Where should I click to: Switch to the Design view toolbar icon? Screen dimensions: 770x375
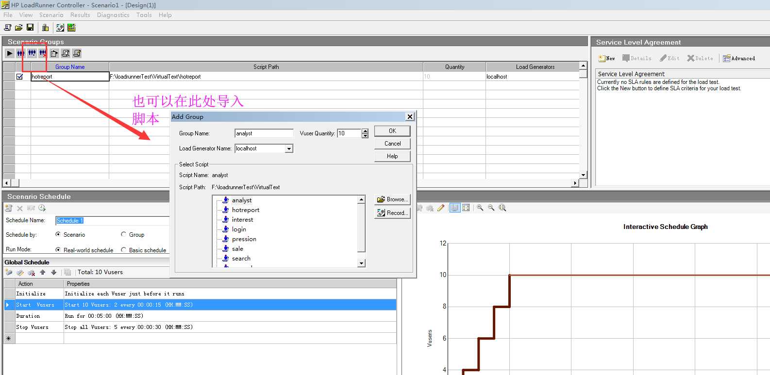click(60, 28)
